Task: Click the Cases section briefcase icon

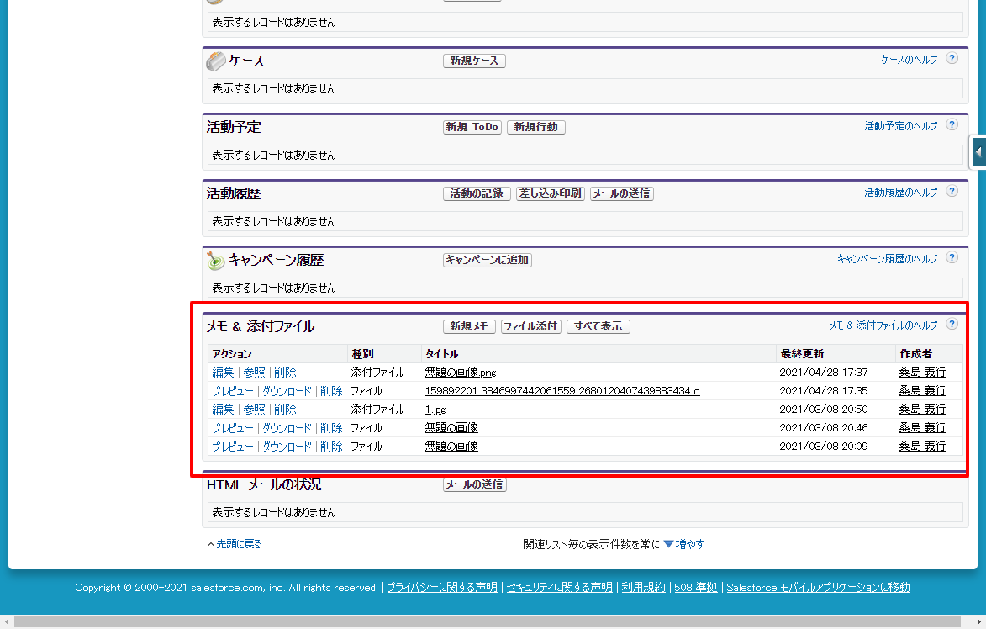Action: [x=216, y=61]
